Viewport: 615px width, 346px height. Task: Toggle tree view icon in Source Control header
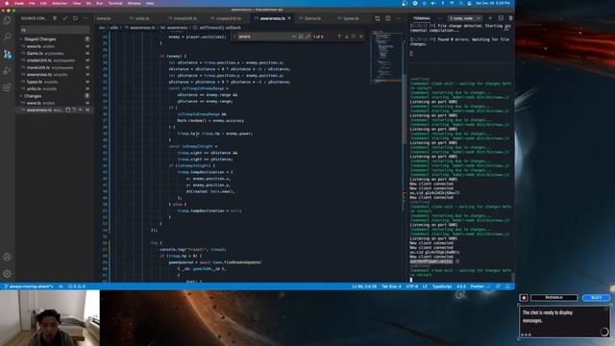click(x=55, y=18)
